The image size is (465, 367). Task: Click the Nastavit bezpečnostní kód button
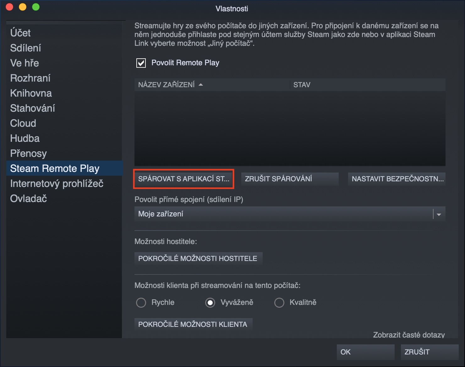tap(397, 179)
